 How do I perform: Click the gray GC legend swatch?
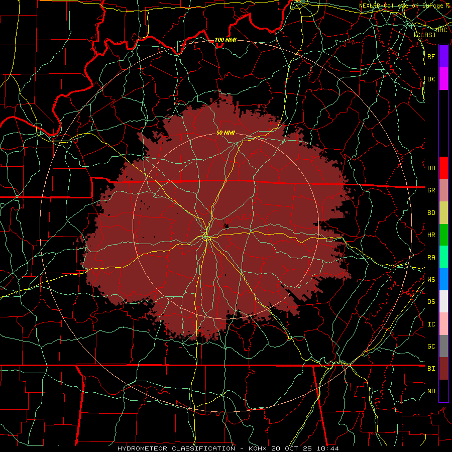click(x=443, y=346)
